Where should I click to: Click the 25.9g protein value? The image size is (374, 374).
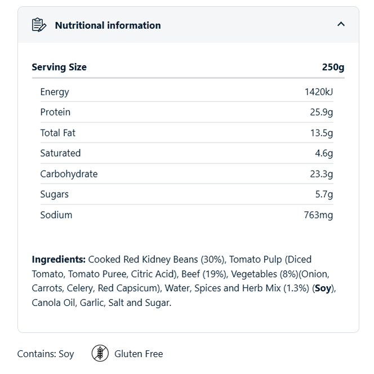(x=321, y=112)
